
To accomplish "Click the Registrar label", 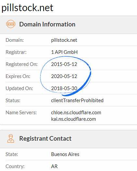I will coord(16,52).
